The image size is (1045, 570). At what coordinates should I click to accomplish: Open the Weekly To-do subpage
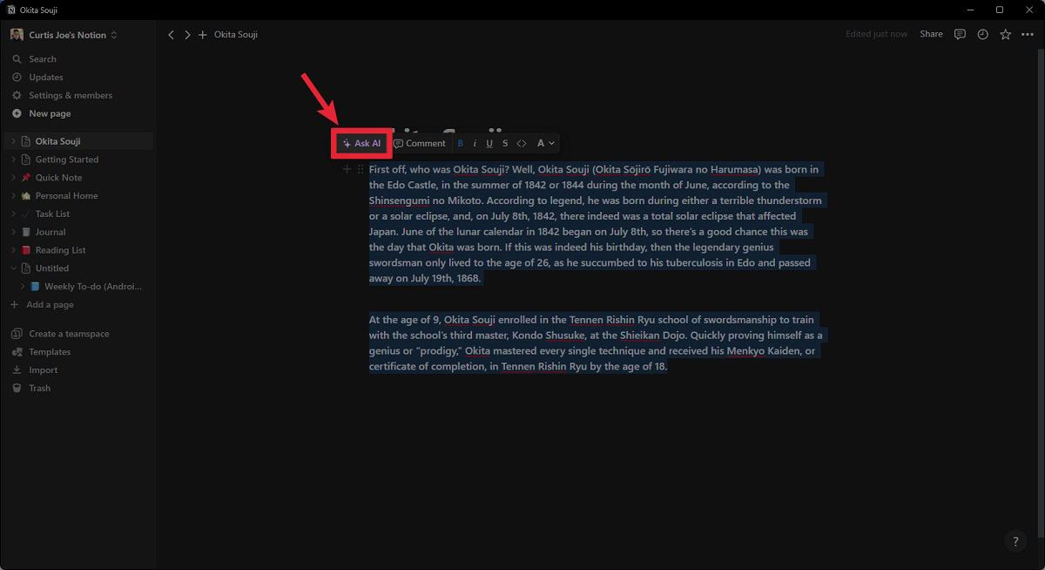coord(93,287)
